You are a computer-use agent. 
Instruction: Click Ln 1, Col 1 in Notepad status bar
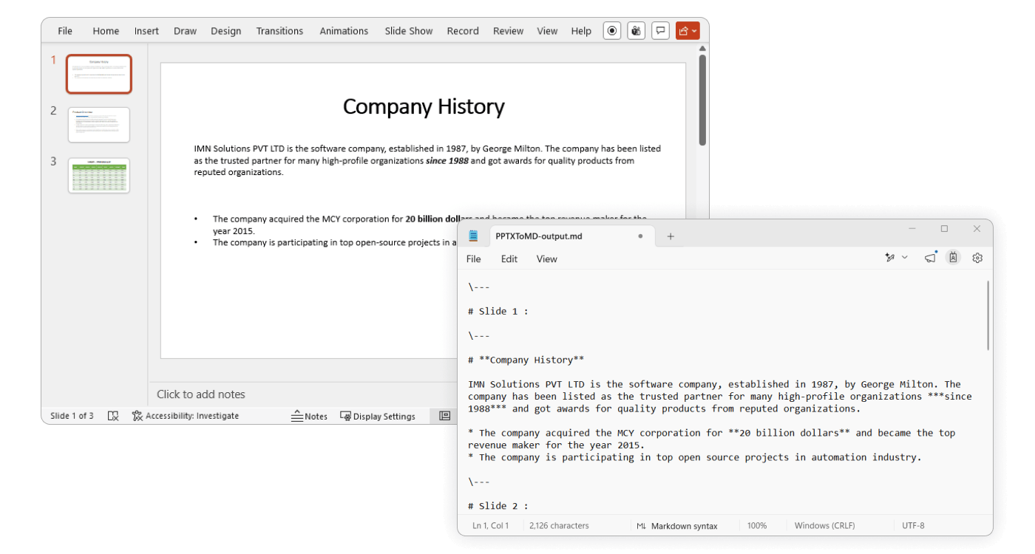point(491,526)
